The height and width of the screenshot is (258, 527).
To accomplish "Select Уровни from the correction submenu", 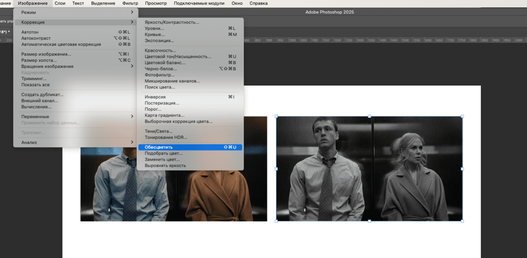I will pos(154,28).
